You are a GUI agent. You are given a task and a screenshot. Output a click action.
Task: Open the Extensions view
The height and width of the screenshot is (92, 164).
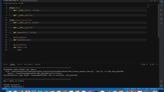click(x=161, y=19)
